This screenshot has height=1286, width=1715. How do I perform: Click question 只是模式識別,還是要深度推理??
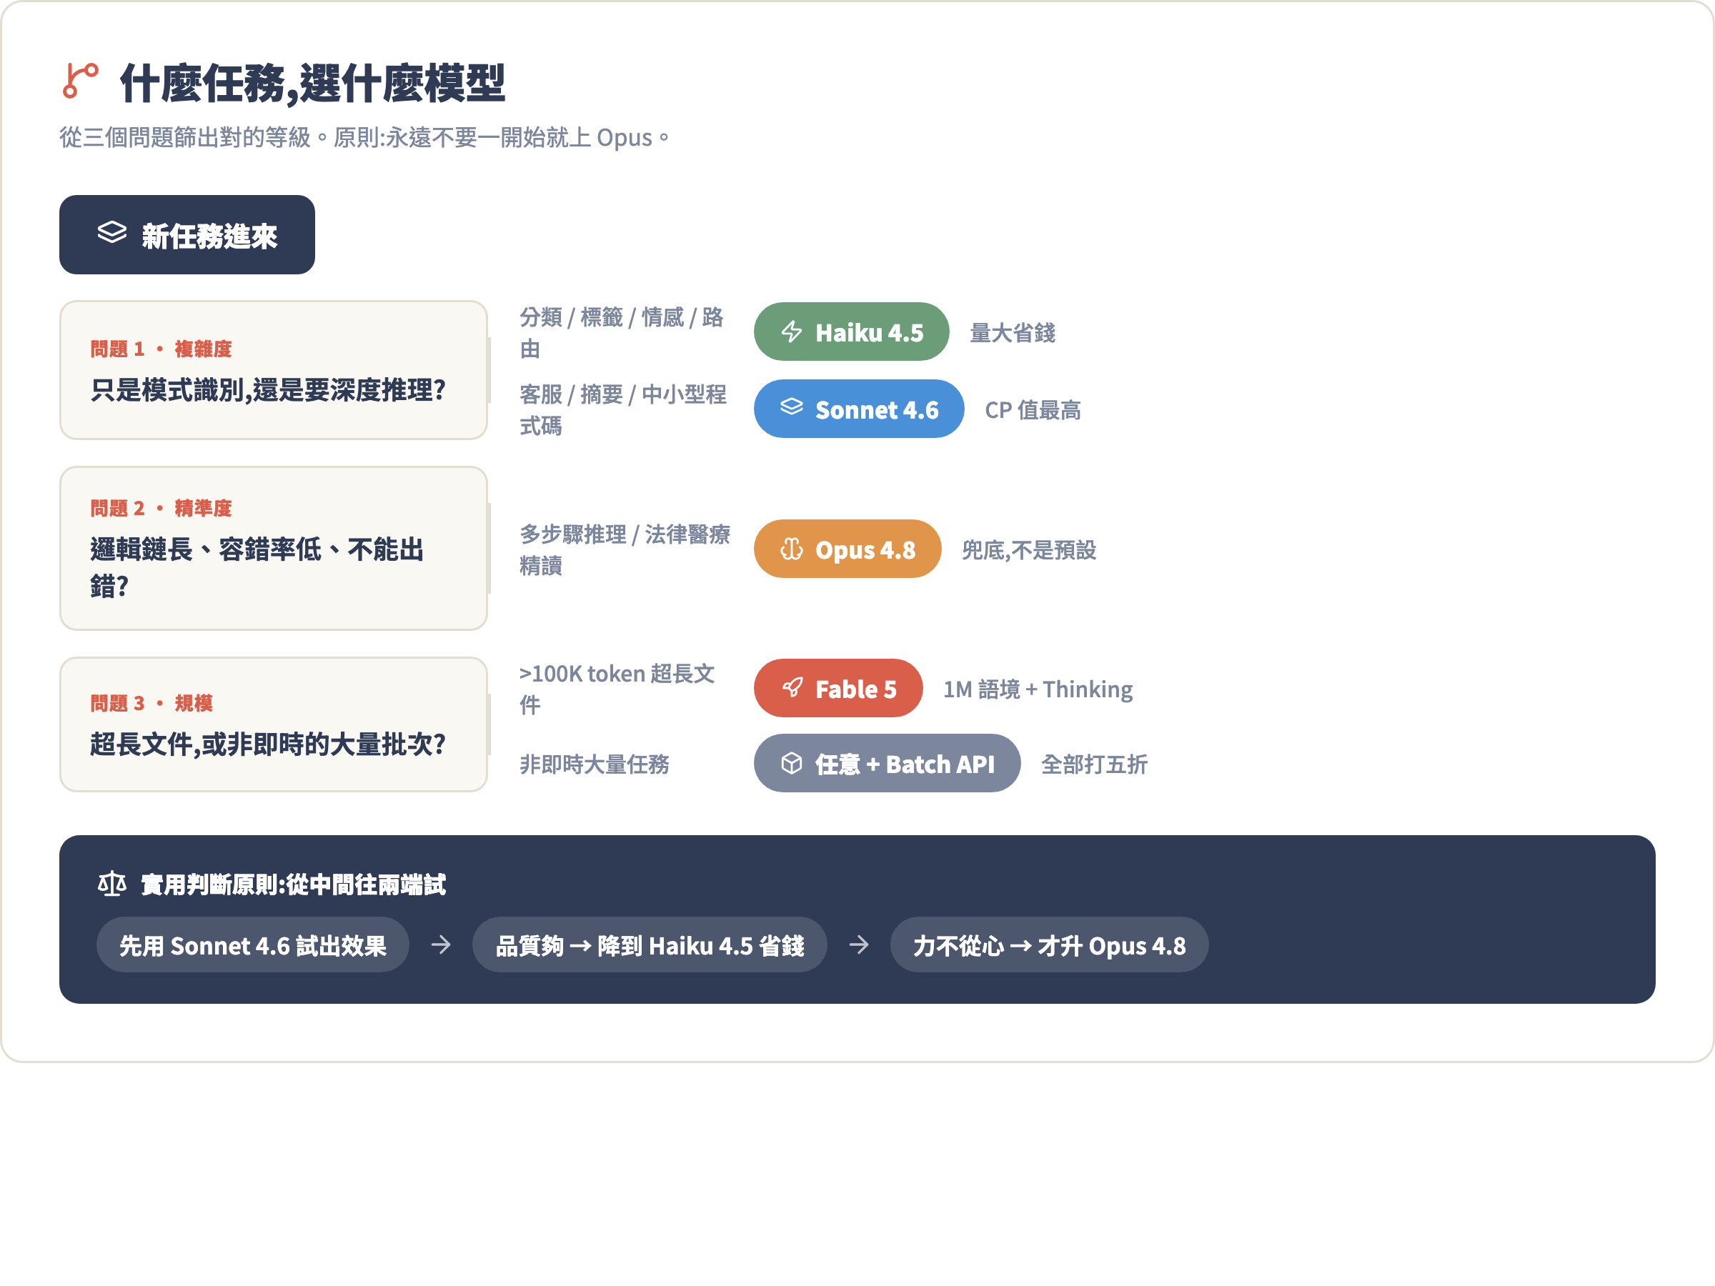[x=268, y=389]
